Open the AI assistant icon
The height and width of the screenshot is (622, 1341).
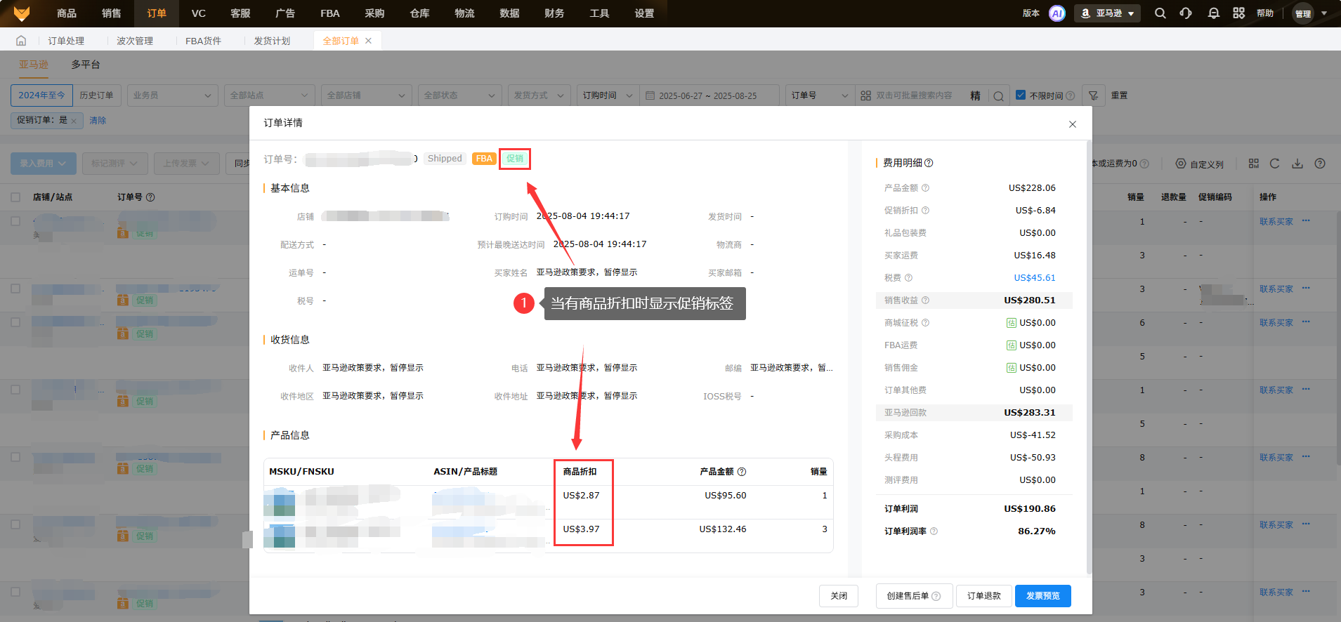[1057, 13]
